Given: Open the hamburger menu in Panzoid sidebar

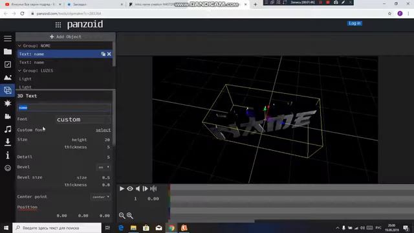Looking at the screenshot, I should tap(8, 39).
